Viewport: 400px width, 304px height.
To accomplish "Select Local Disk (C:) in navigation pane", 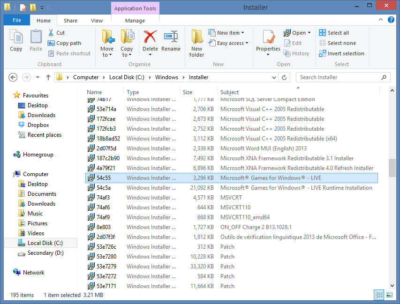I will point(41,243).
